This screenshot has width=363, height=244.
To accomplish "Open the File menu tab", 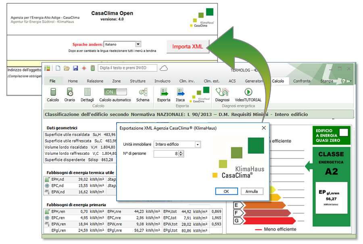I will tap(52, 81).
